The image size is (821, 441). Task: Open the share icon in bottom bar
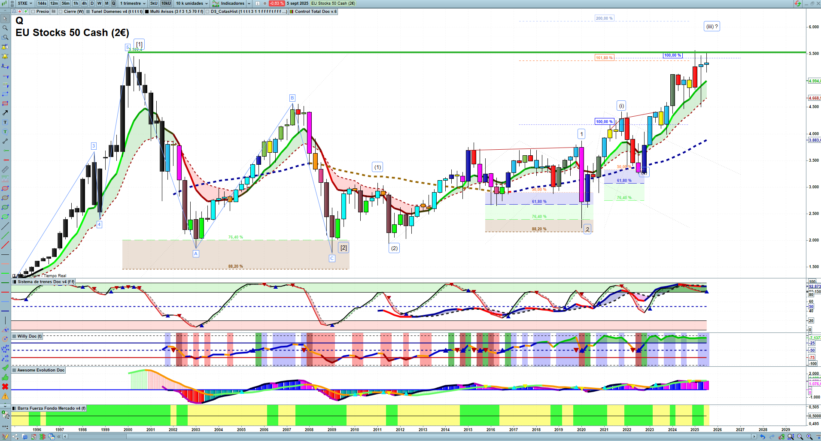pyautogui.click(x=15, y=437)
